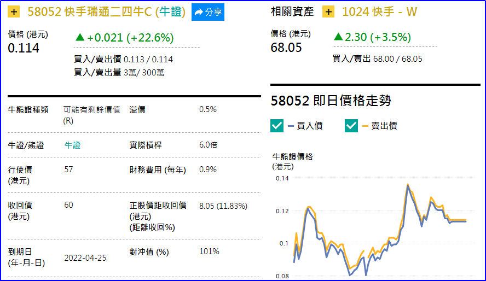Click the 58052 即日價格走勢 chart heading
The height and width of the screenshot is (281, 486).
tap(331, 101)
